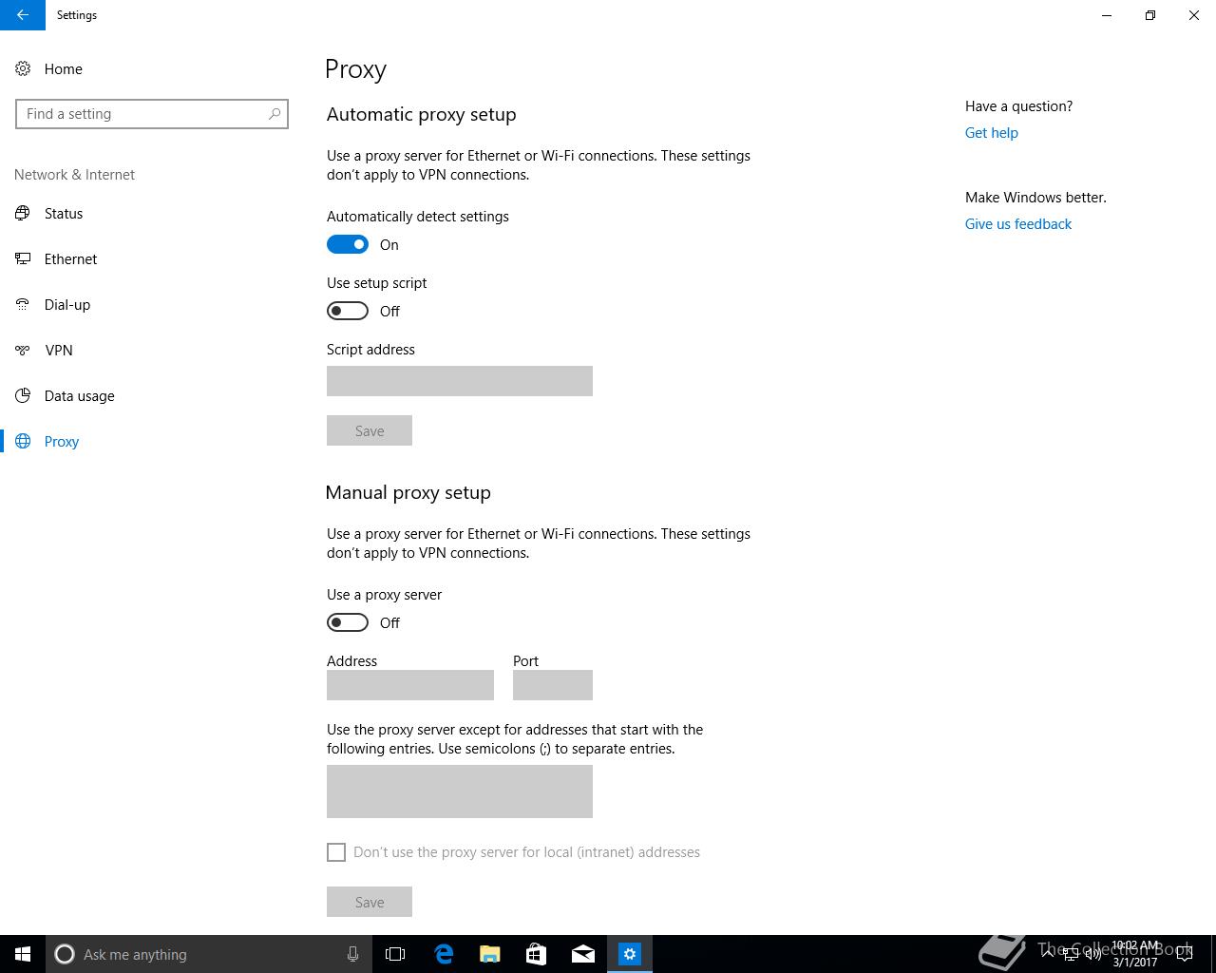Open Home via the gear icon
This screenshot has height=973, width=1216.
(x=23, y=68)
